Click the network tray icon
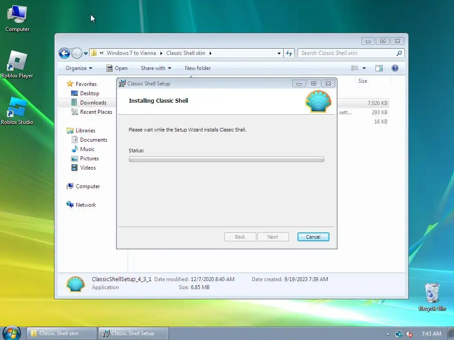The height and width of the screenshot is (340, 454). point(399,334)
